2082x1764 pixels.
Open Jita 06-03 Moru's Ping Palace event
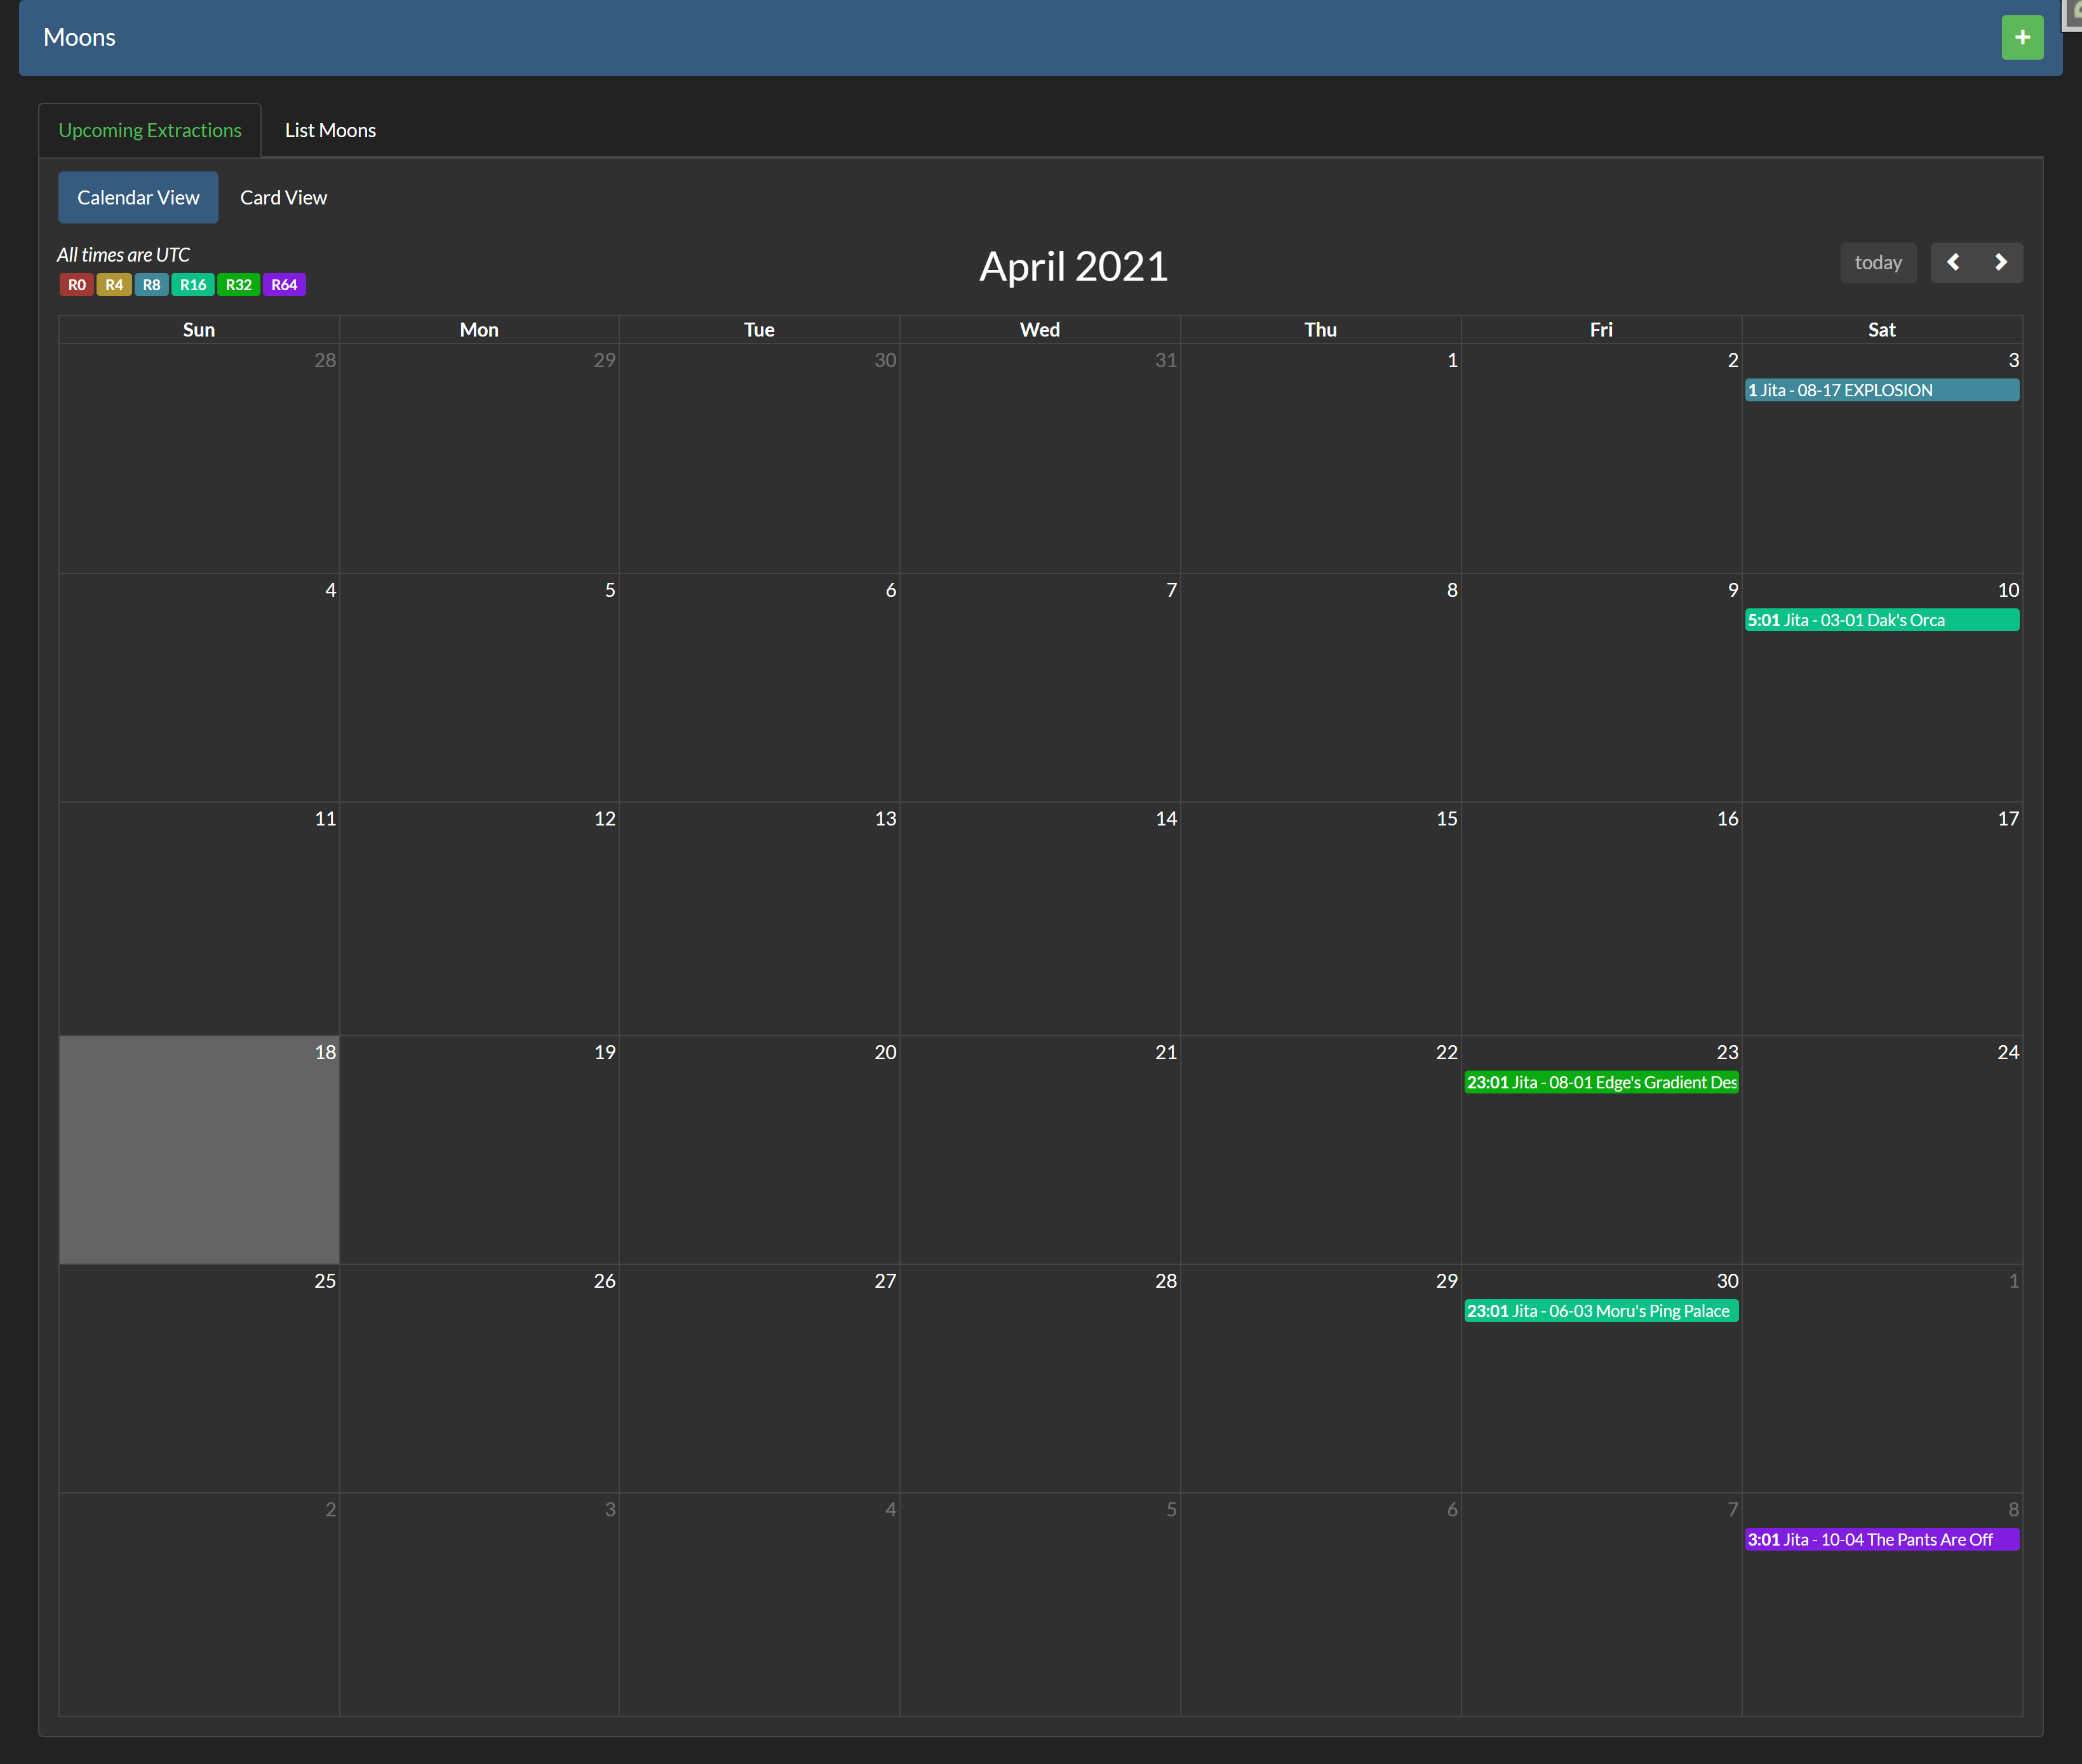[x=1601, y=1311]
